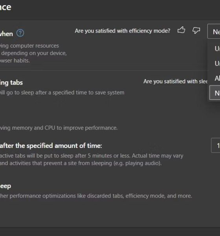The width and height of the screenshot is (220, 236).
Task: Click 'ving memory and CPU to improve performance' text
Action: pyautogui.click(x=59, y=128)
